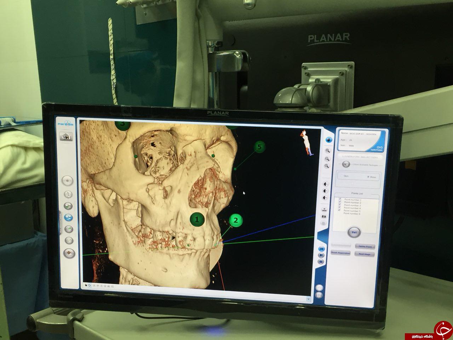Choose the bottom layout view icon
Viewport: 453px width, 340px height.
tap(321, 261)
